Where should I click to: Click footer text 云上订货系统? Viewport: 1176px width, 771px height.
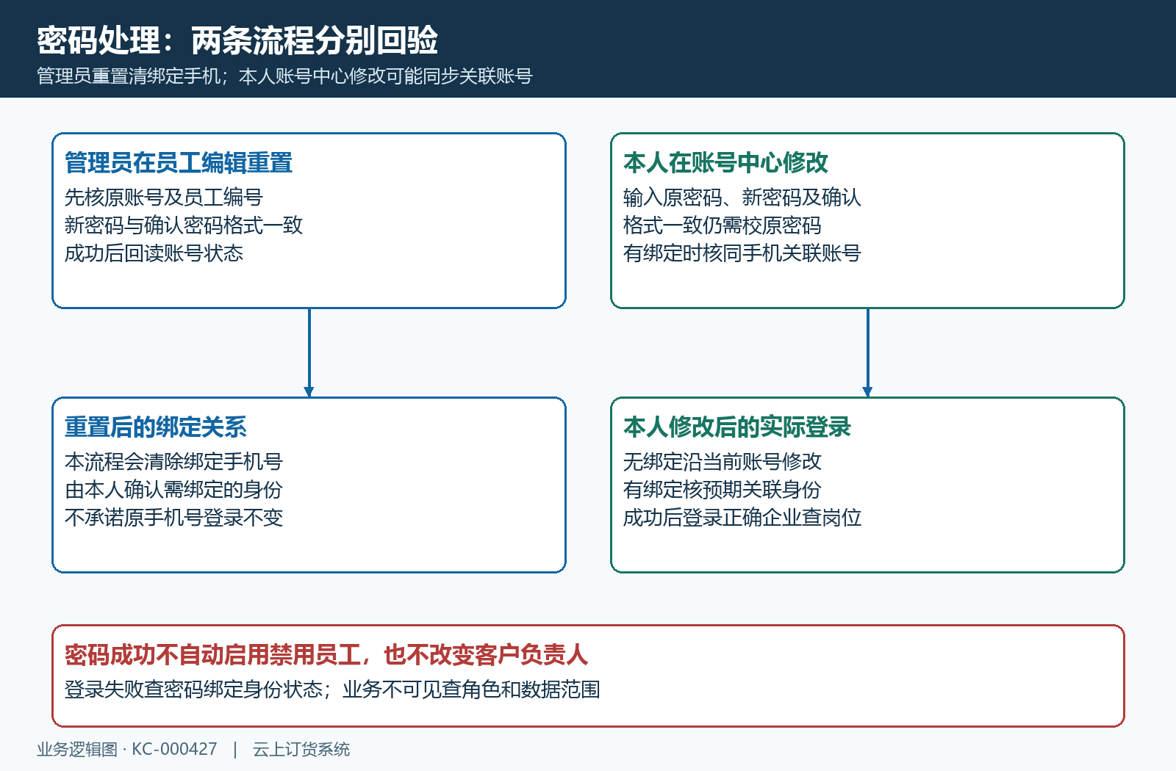pos(301,749)
